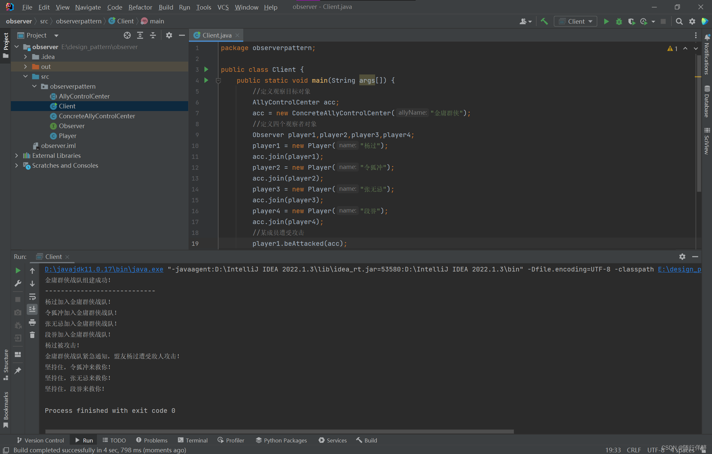This screenshot has height=454, width=712.
Task: Click the Settings gear icon in Run panel
Action: coord(682,256)
